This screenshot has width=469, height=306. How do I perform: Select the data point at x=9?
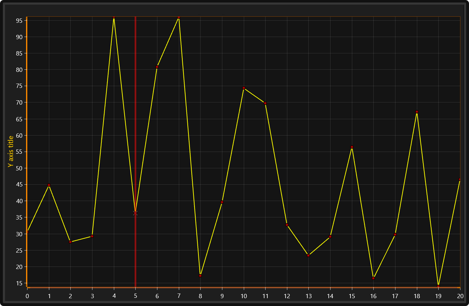click(222, 202)
